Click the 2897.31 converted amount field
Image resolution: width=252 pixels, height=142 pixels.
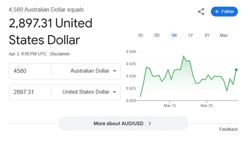pyautogui.click(x=30, y=92)
